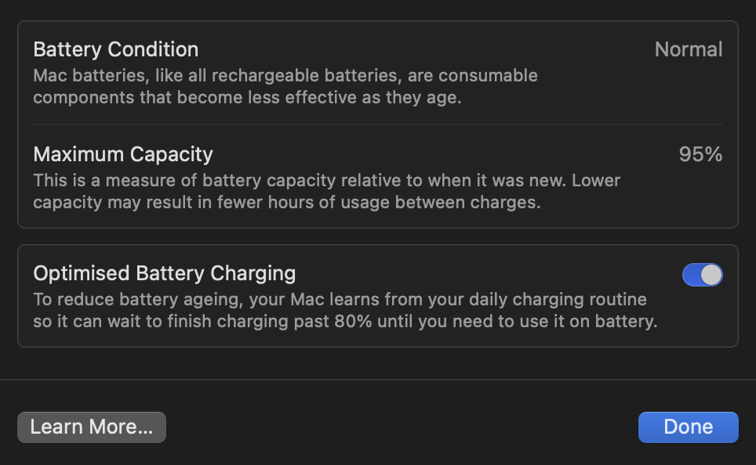Click the white knob of the charging toggle
756x465 pixels.
pyautogui.click(x=711, y=275)
